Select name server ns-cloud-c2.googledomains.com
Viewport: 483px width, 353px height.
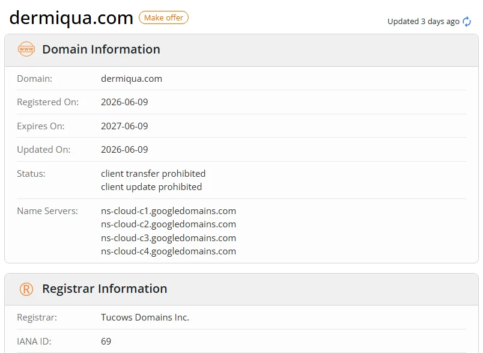click(168, 224)
